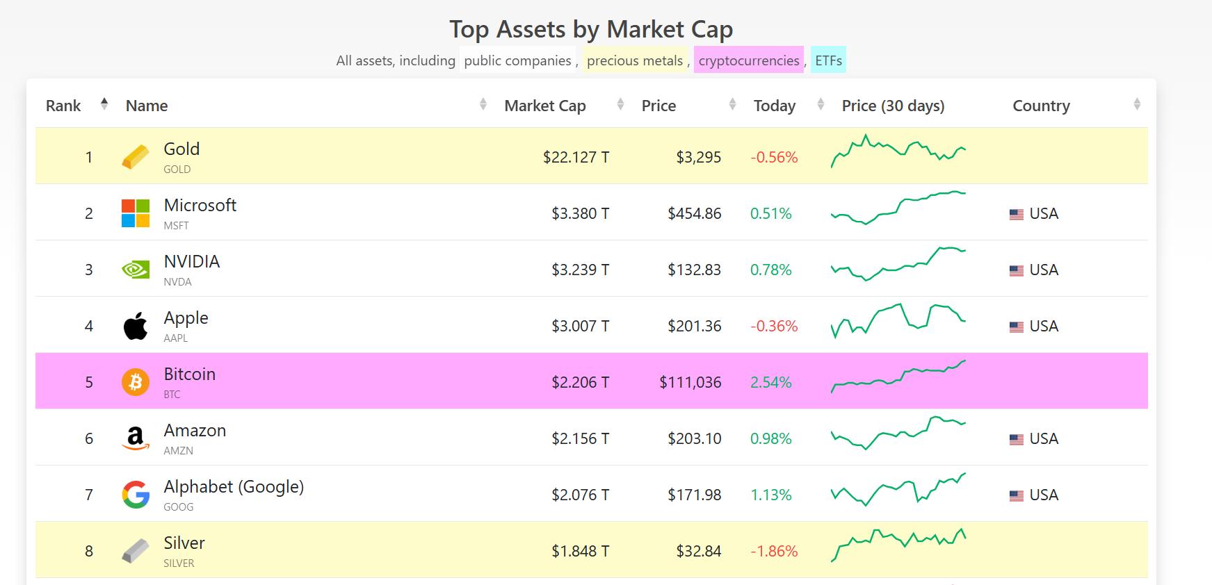Click the Price (30 days) column header
This screenshot has width=1212, height=585.
(x=893, y=106)
